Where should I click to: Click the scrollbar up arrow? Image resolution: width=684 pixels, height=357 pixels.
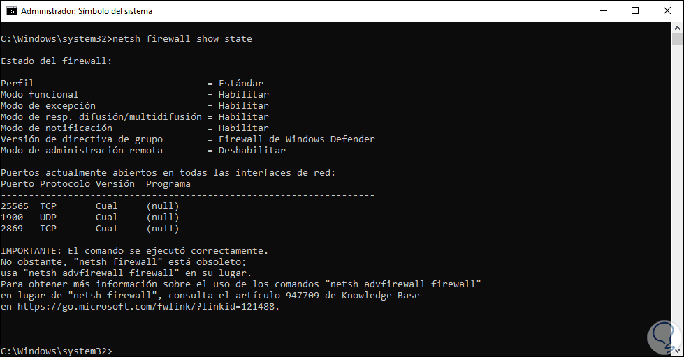678,29
